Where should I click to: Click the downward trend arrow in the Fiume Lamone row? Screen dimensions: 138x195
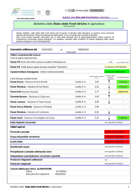[x=109, y=102]
